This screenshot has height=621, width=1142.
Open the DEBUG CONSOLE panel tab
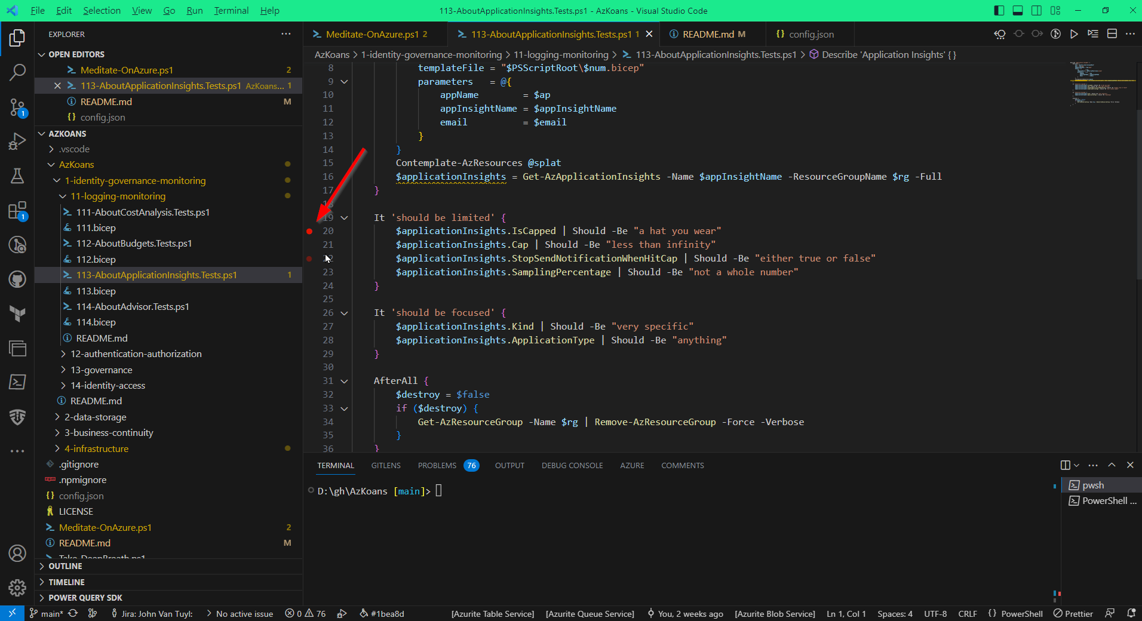tap(572, 465)
